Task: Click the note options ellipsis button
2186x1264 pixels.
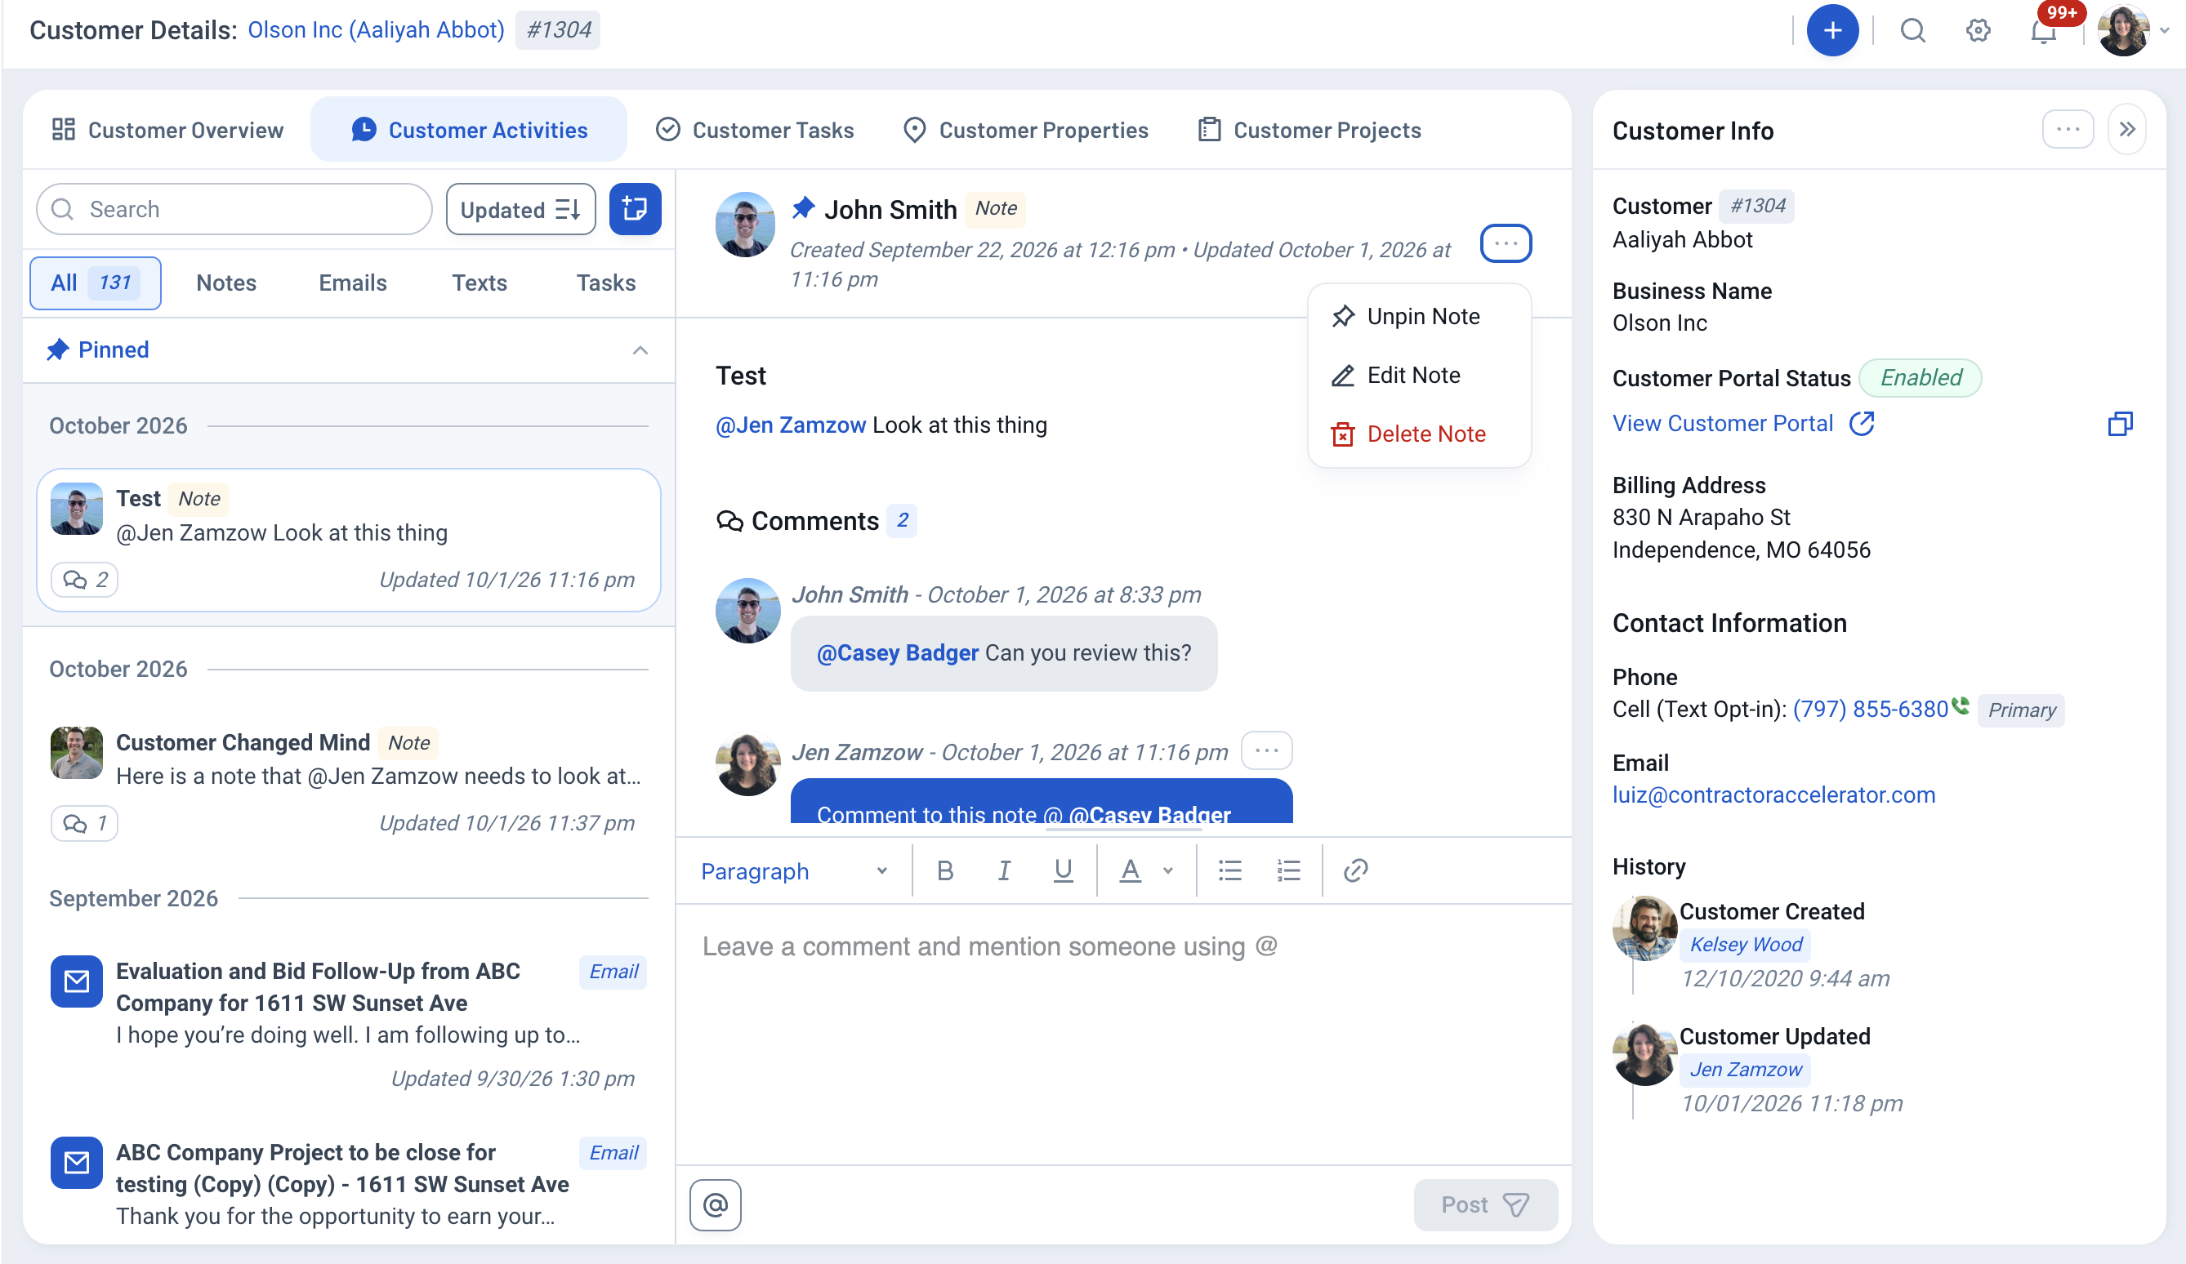Action: (1506, 243)
